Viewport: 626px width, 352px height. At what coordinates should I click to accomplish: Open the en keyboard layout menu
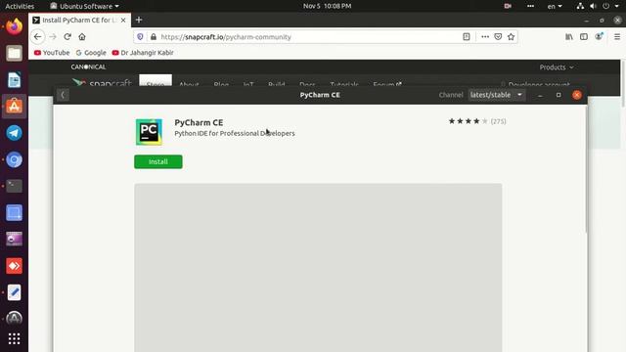tap(555, 6)
